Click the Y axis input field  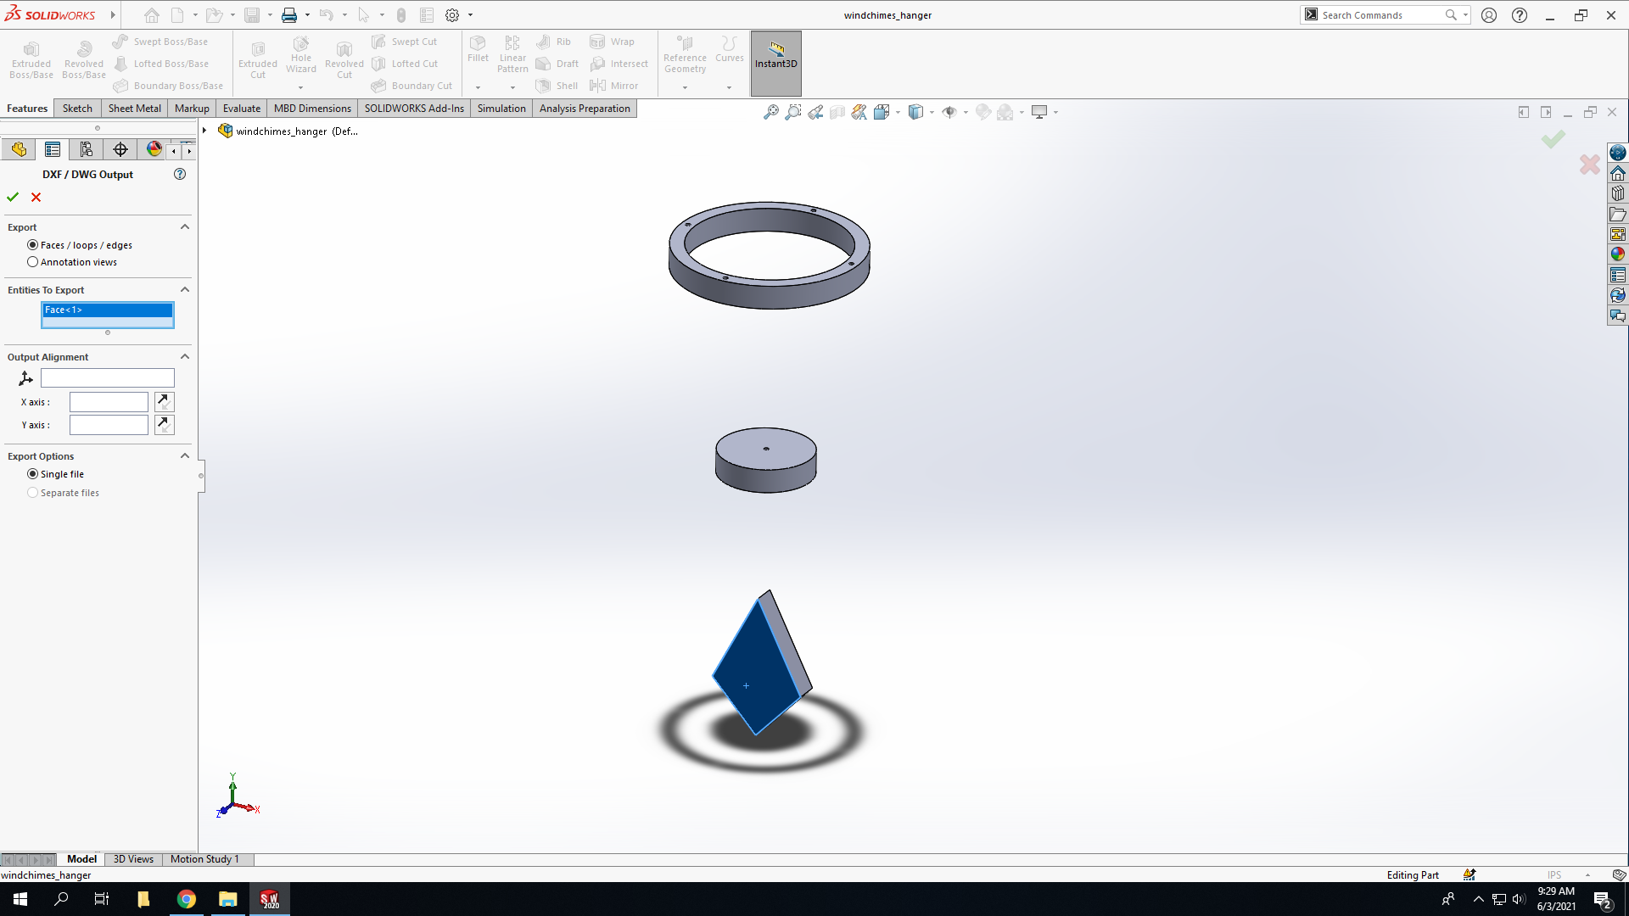(109, 425)
